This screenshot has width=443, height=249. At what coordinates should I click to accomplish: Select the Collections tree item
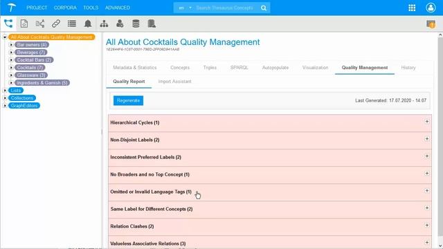[22, 98]
